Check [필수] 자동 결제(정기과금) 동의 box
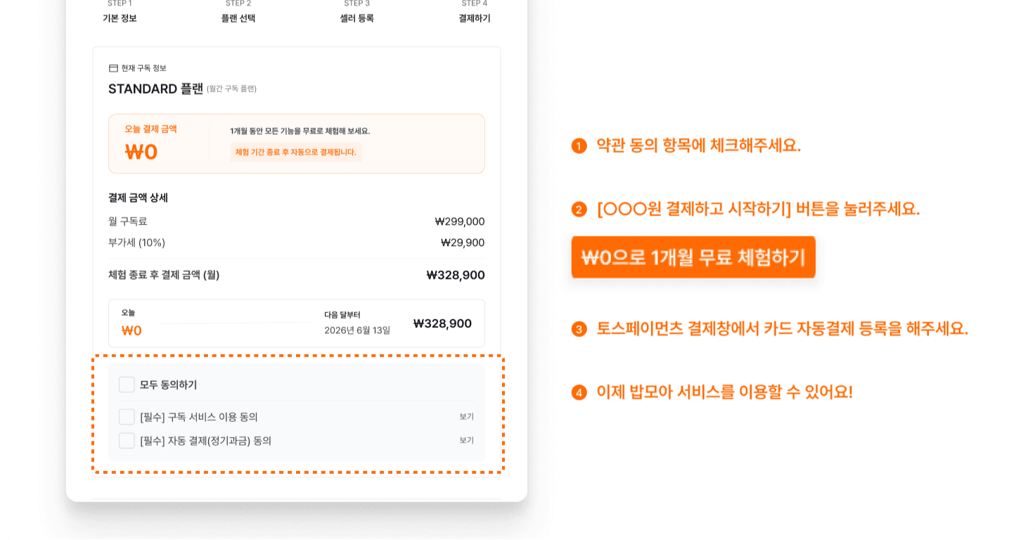The height and width of the screenshot is (540, 1035). pyautogui.click(x=127, y=441)
